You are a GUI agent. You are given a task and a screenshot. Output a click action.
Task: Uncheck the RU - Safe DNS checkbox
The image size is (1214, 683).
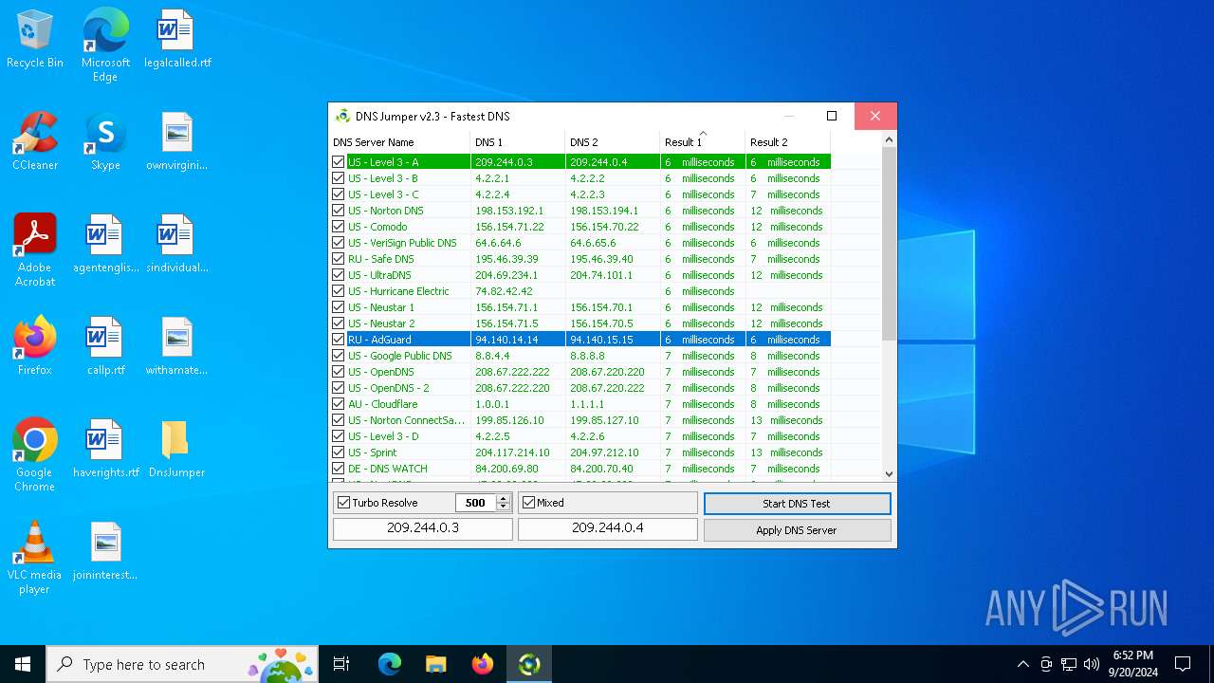(339, 259)
